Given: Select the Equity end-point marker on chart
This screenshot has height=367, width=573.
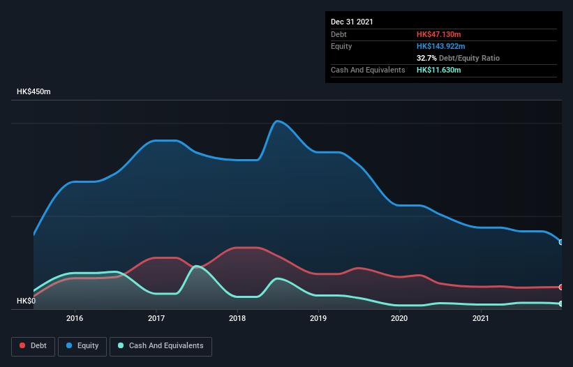Looking at the screenshot, I should 561,242.
